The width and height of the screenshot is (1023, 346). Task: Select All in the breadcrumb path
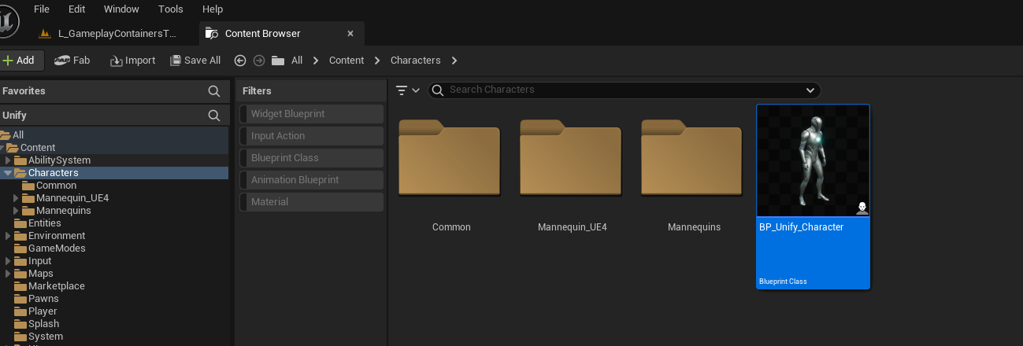[x=297, y=61]
